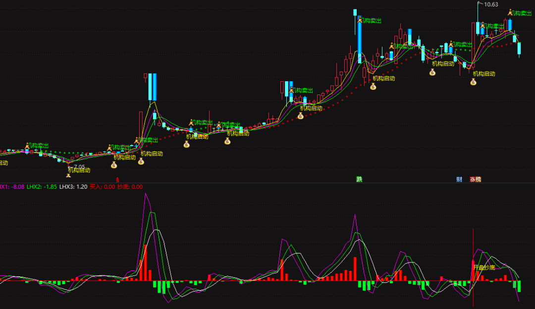Image resolution: width=535 pixels, height=309 pixels.
Task: Click the small icon beneath the 7.05 机构启动 label
Action: (69, 175)
